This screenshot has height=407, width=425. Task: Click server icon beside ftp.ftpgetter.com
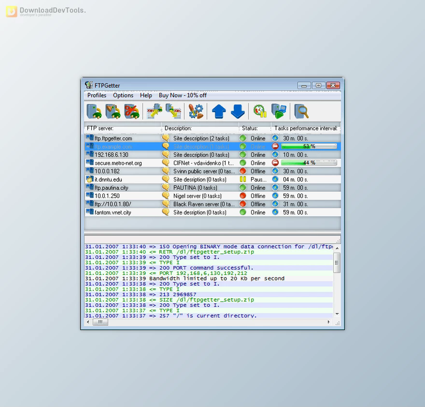click(x=90, y=138)
